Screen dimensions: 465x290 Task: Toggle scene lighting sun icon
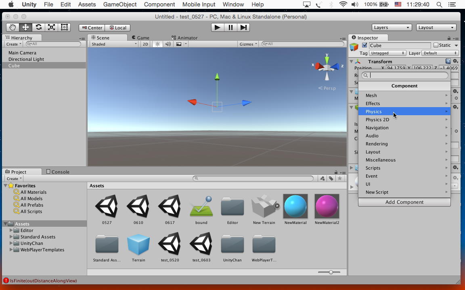tap(157, 44)
